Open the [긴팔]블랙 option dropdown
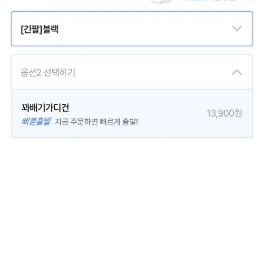Viewport: 264px width, 264px height. pyautogui.click(x=132, y=29)
